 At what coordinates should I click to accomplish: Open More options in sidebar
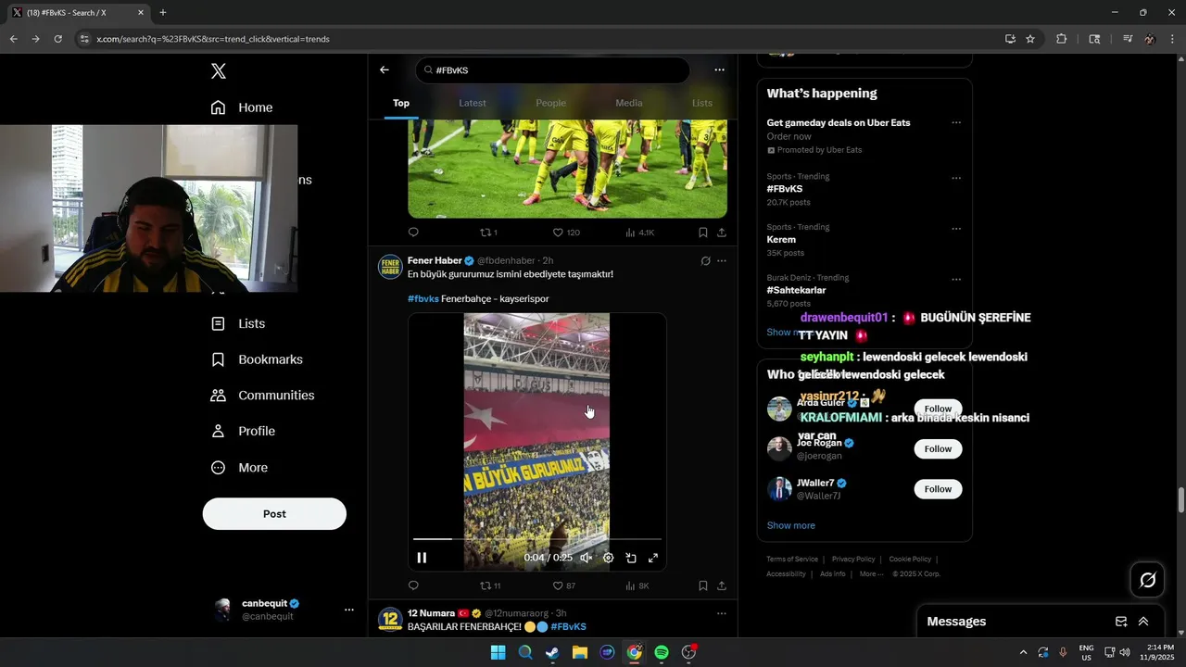click(240, 468)
